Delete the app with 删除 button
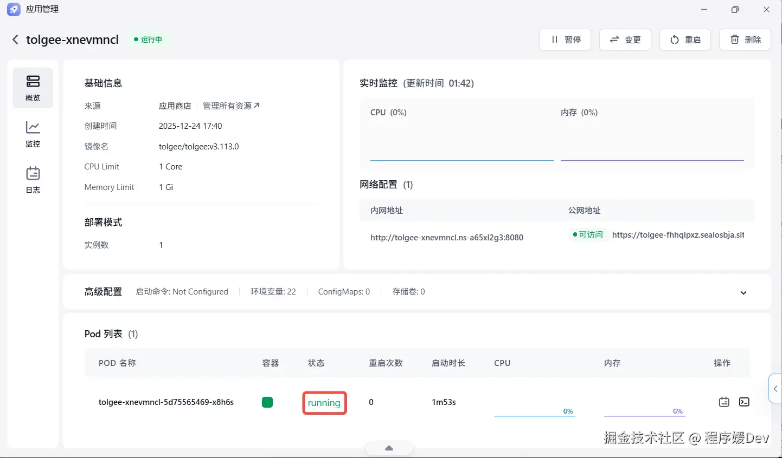Screen dimensions: 782x458 pos(745,40)
